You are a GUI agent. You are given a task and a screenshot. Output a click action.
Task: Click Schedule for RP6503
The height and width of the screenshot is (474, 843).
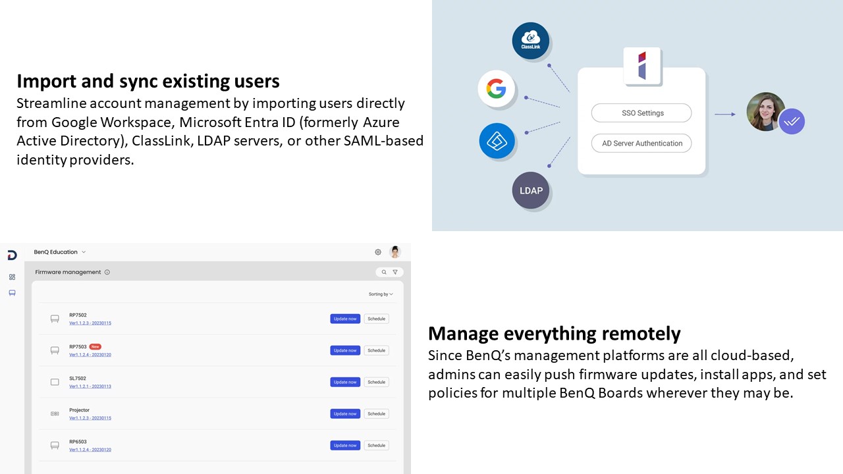click(x=377, y=445)
